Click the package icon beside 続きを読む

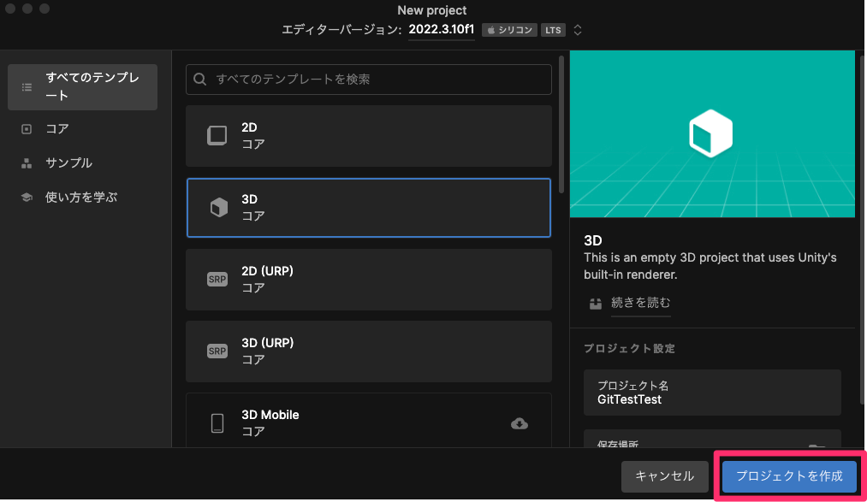[x=596, y=304]
